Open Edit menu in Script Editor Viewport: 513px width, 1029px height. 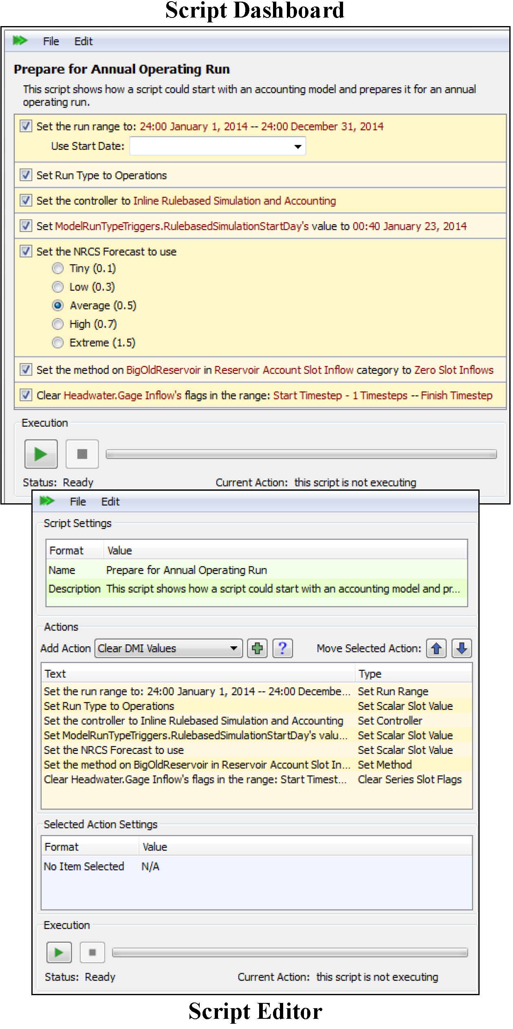point(110,502)
